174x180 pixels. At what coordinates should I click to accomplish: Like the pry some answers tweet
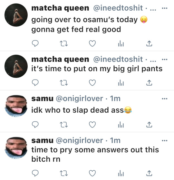pos(92,173)
